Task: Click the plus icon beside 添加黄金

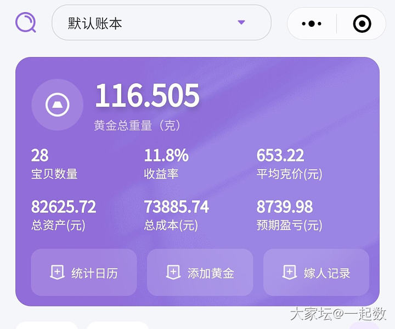Action: tap(173, 272)
